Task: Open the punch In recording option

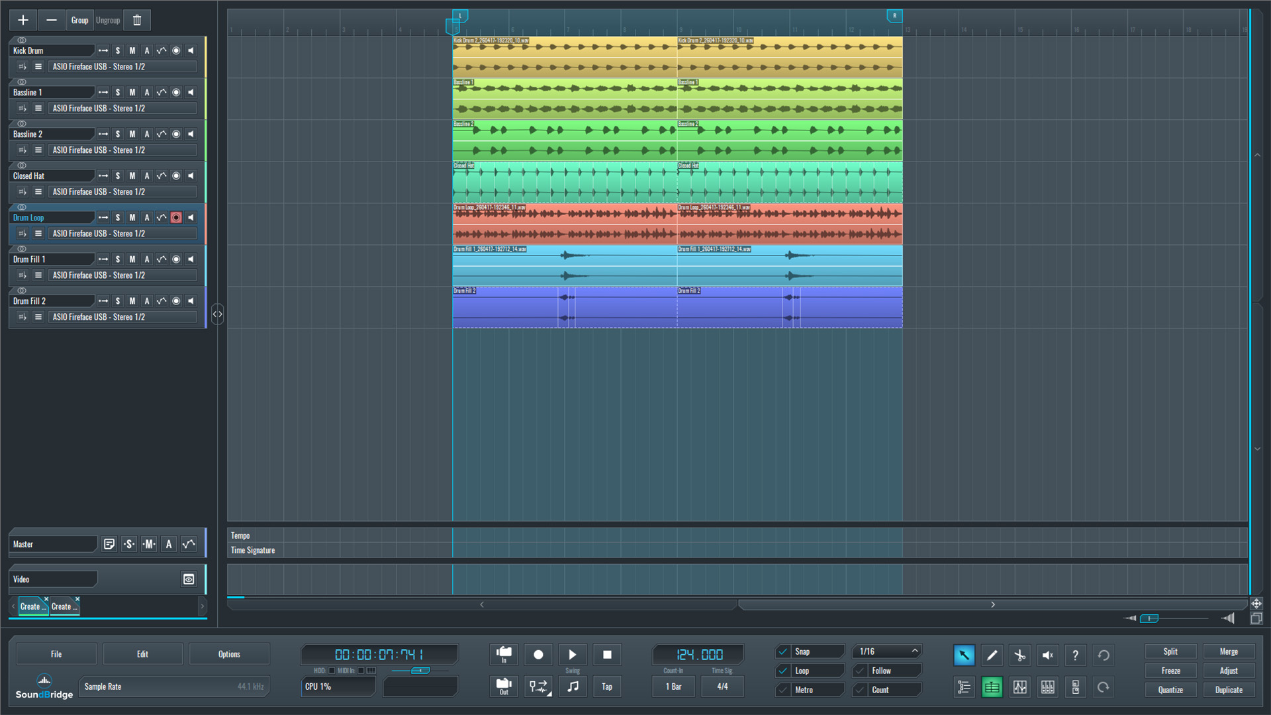Action: pyautogui.click(x=504, y=655)
